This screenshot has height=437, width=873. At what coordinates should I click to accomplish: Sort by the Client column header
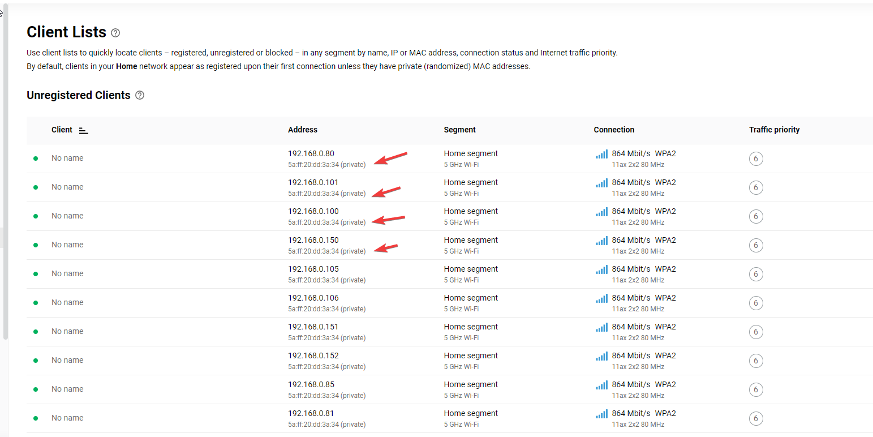62,130
